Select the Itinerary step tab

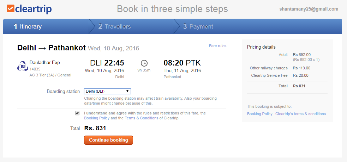tap(28, 26)
